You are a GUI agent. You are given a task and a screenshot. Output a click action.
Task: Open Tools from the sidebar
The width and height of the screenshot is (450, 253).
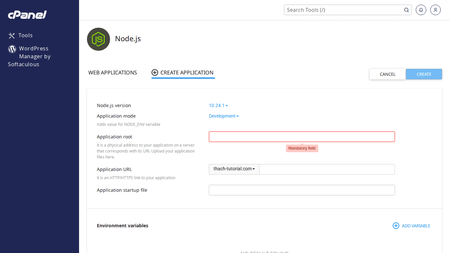pos(20,36)
